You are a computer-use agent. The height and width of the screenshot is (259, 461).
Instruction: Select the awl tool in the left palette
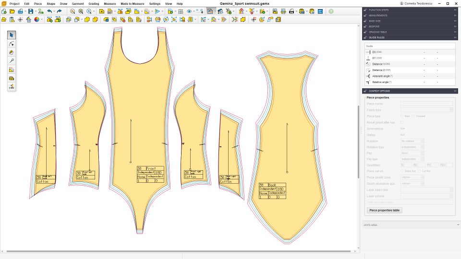point(12,61)
